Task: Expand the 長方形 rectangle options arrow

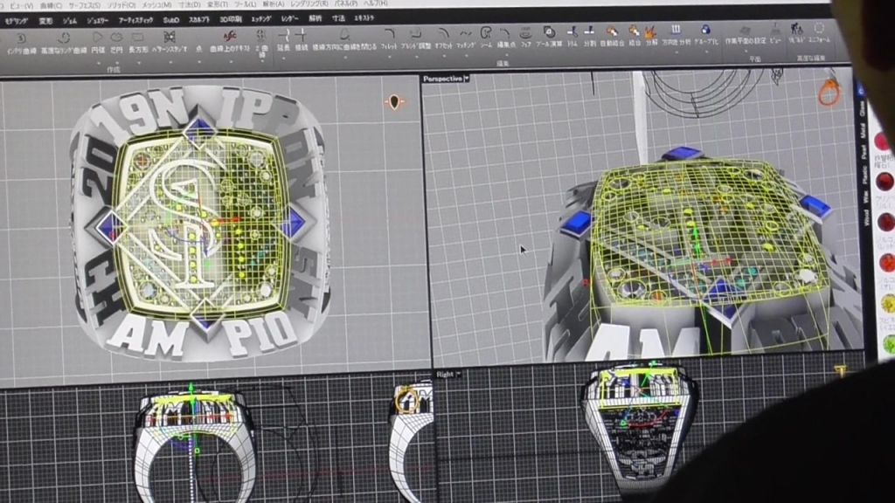Action: click(x=138, y=63)
